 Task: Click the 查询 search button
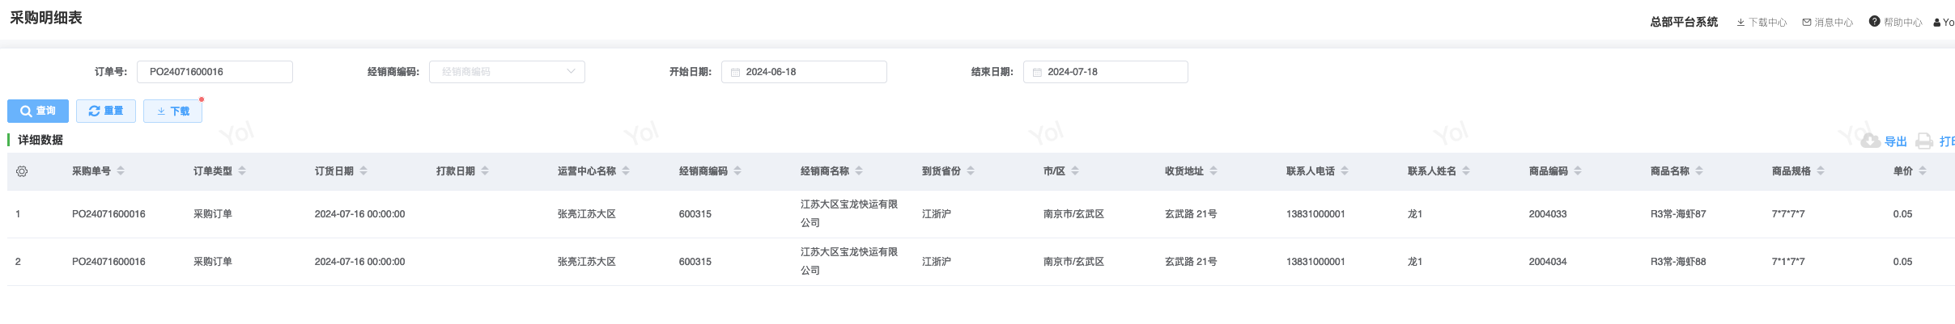pos(38,111)
